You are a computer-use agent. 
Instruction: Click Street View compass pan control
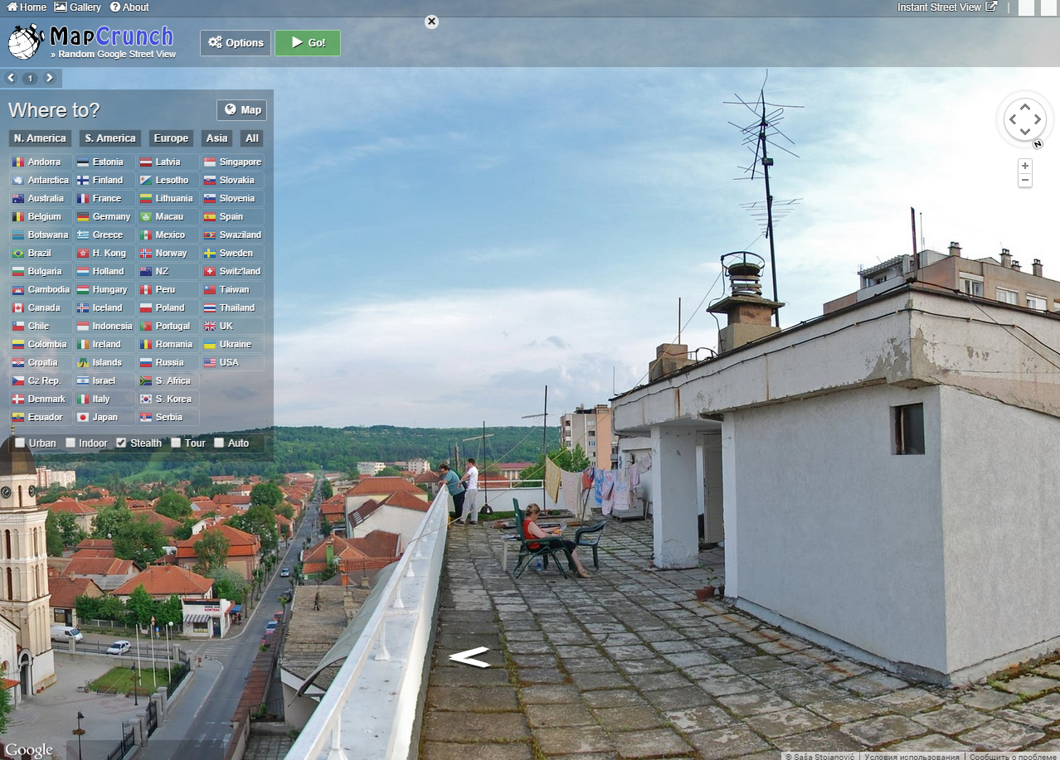point(1025,120)
